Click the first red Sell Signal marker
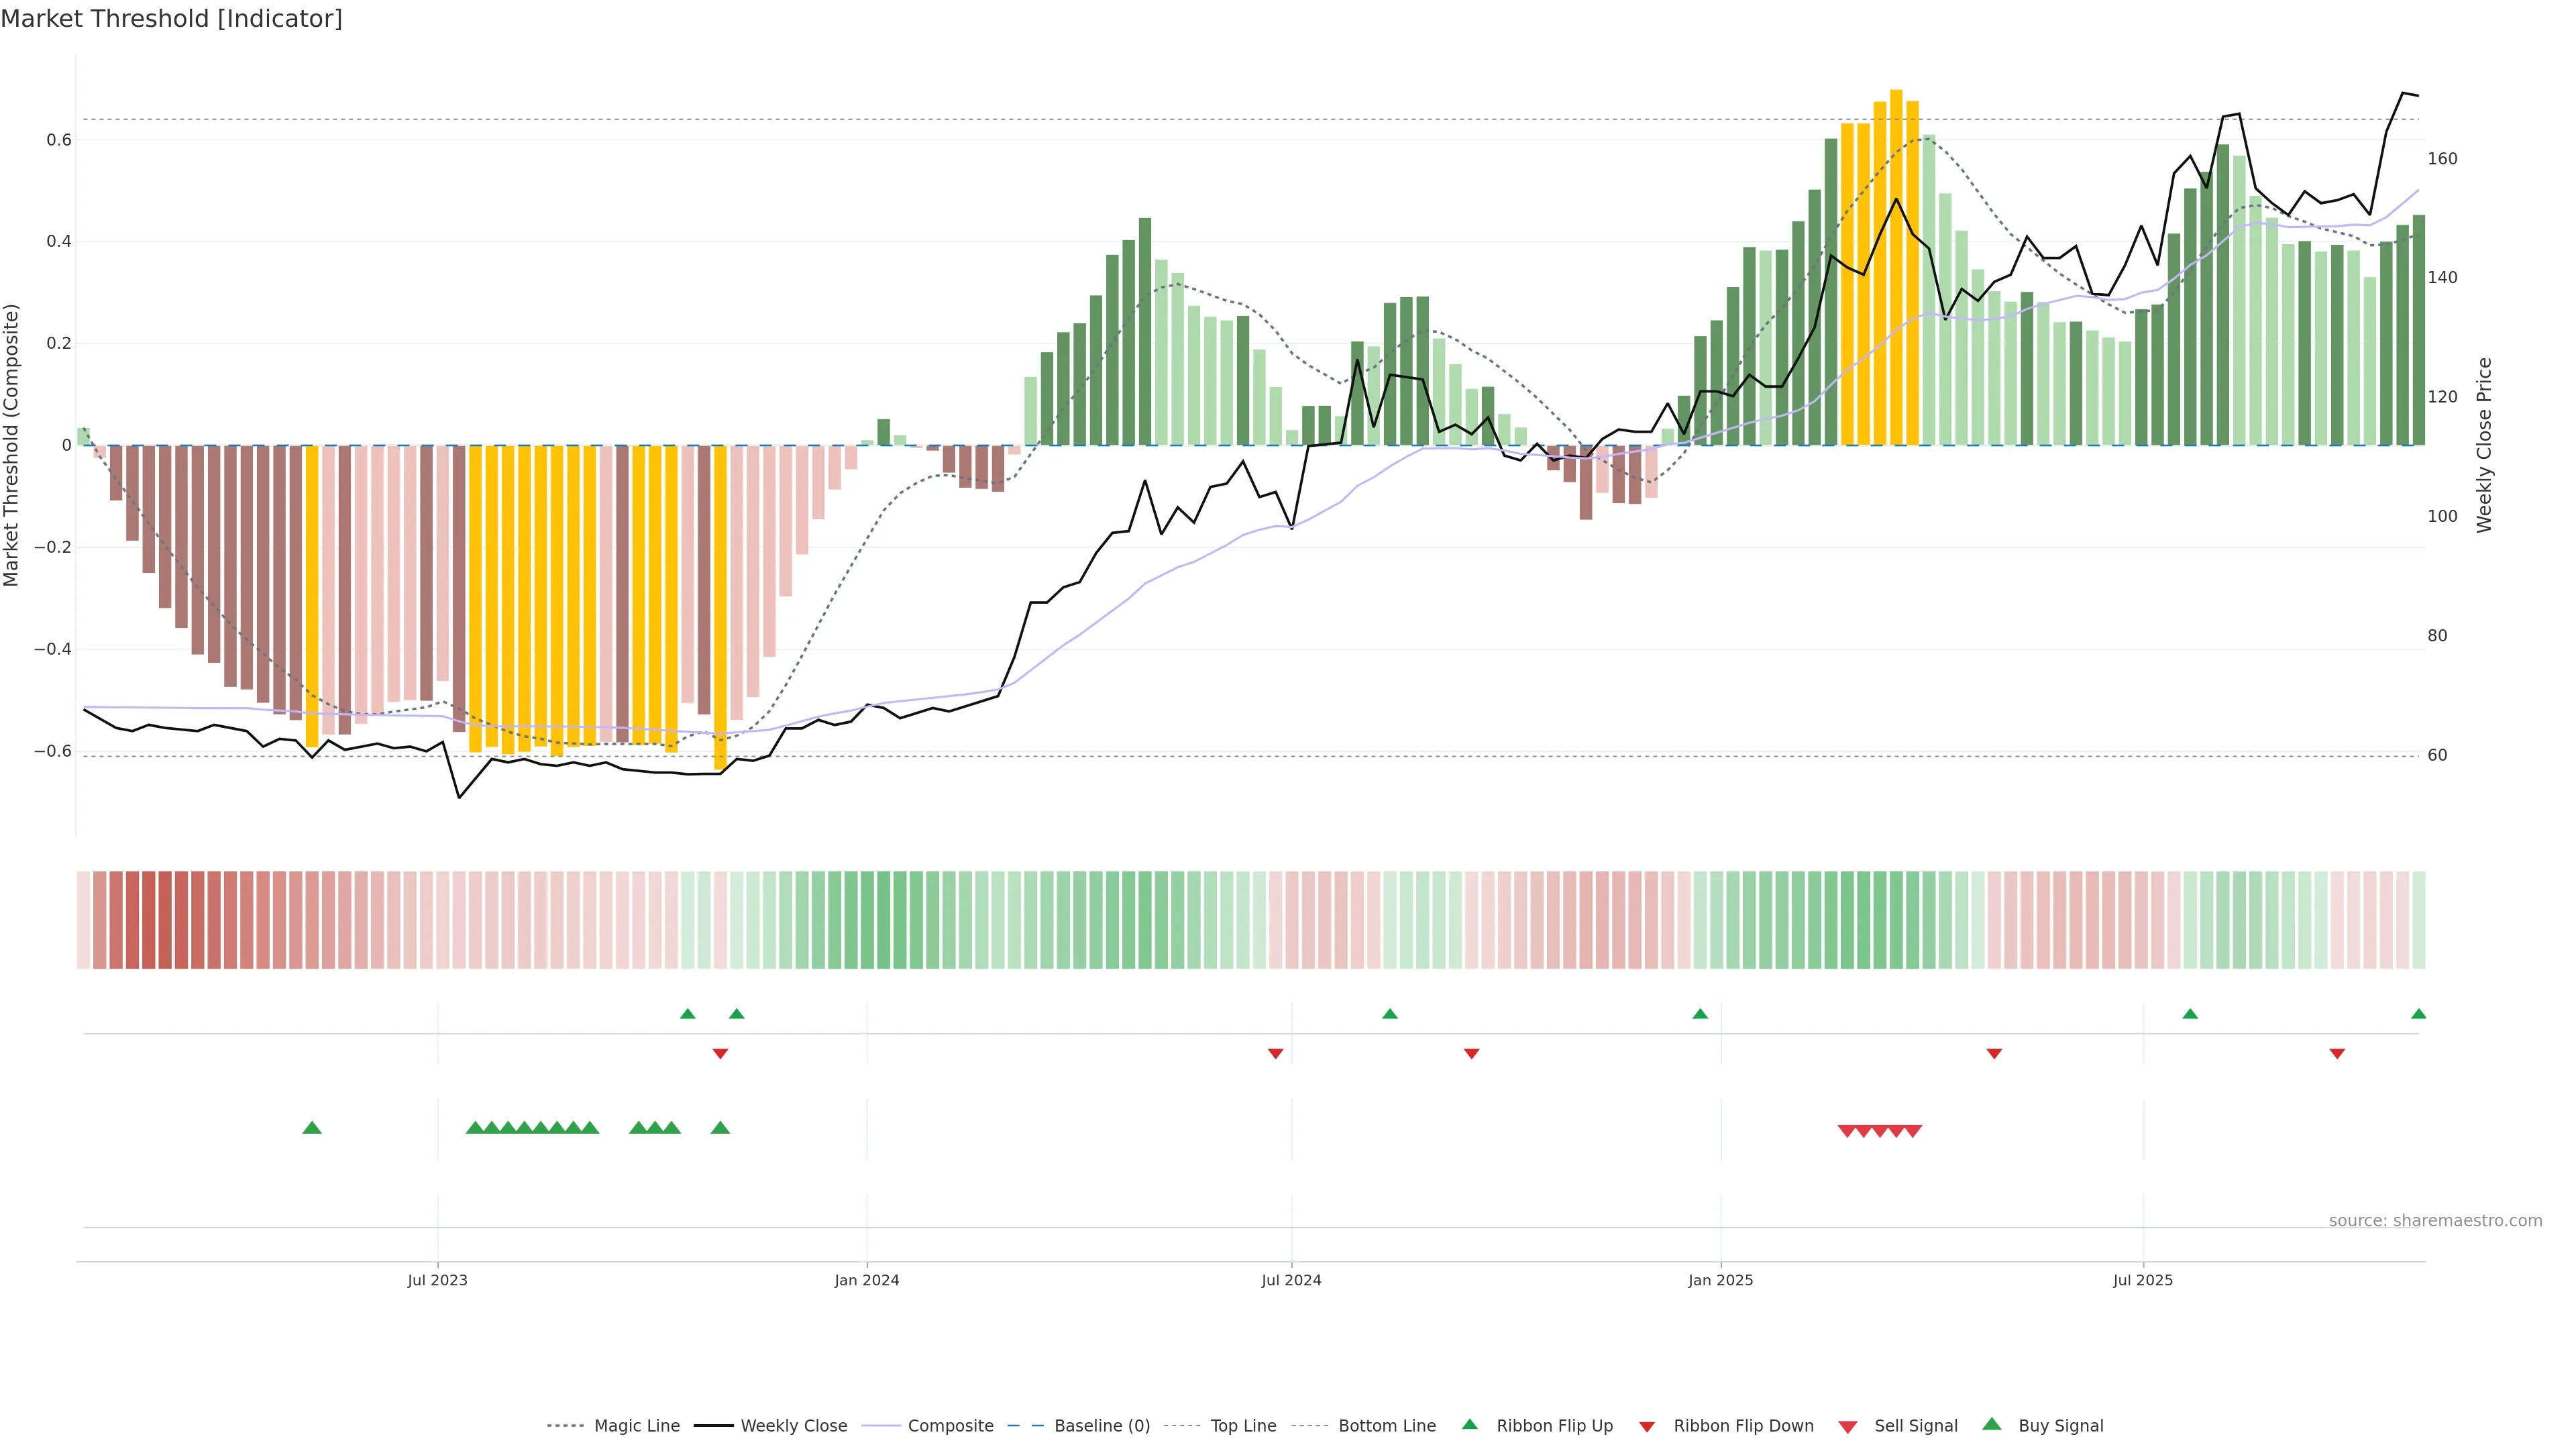Screen dimensions: 2576x1449 1847,1131
